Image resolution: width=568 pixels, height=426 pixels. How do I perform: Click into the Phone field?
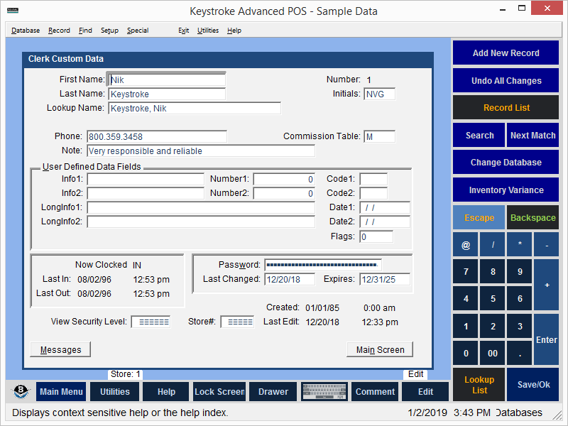(x=157, y=136)
